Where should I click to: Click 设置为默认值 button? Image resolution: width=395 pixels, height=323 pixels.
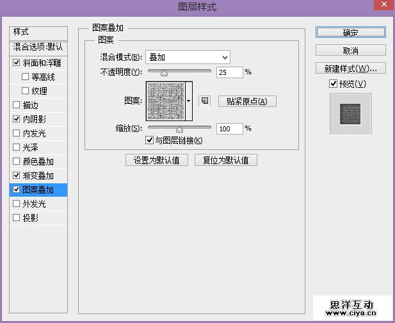(x=157, y=160)
